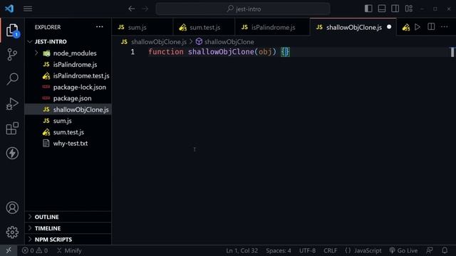Click the Jest icon in editor toolbar
This screenshot has height=256, width=456.
coord(406,27)
